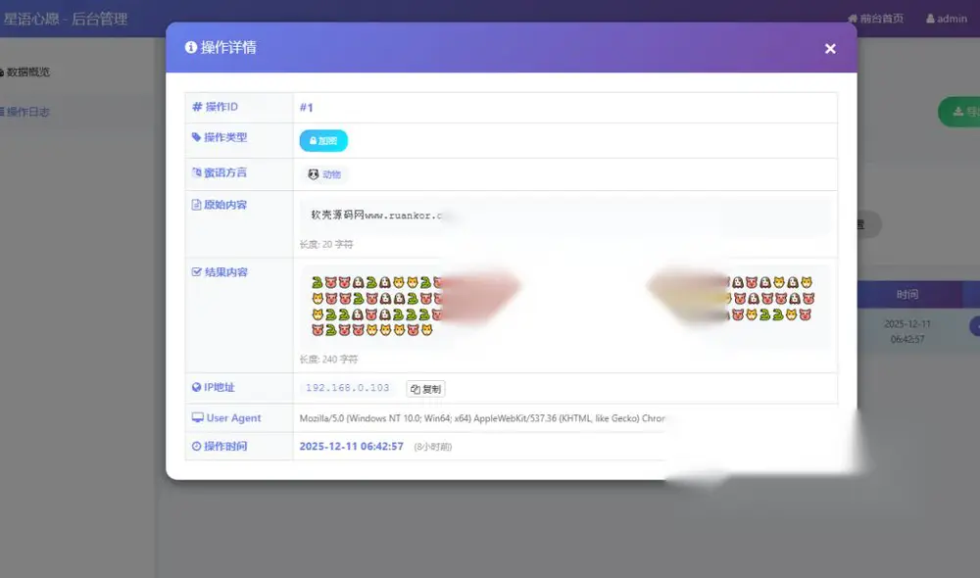The height and width of the screenshot is (578, 980).
Task: Click the panda 动物 dialect tag
Action: (x=324, y=174)
